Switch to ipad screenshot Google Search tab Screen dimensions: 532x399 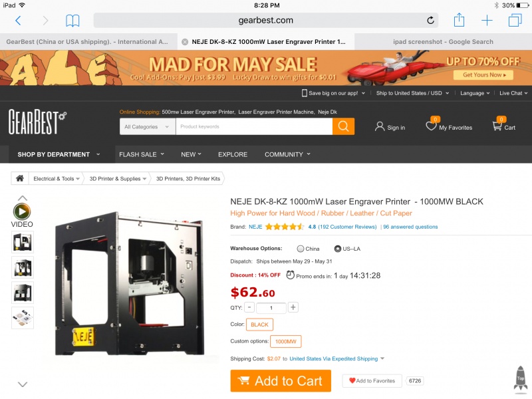(443, 42)
